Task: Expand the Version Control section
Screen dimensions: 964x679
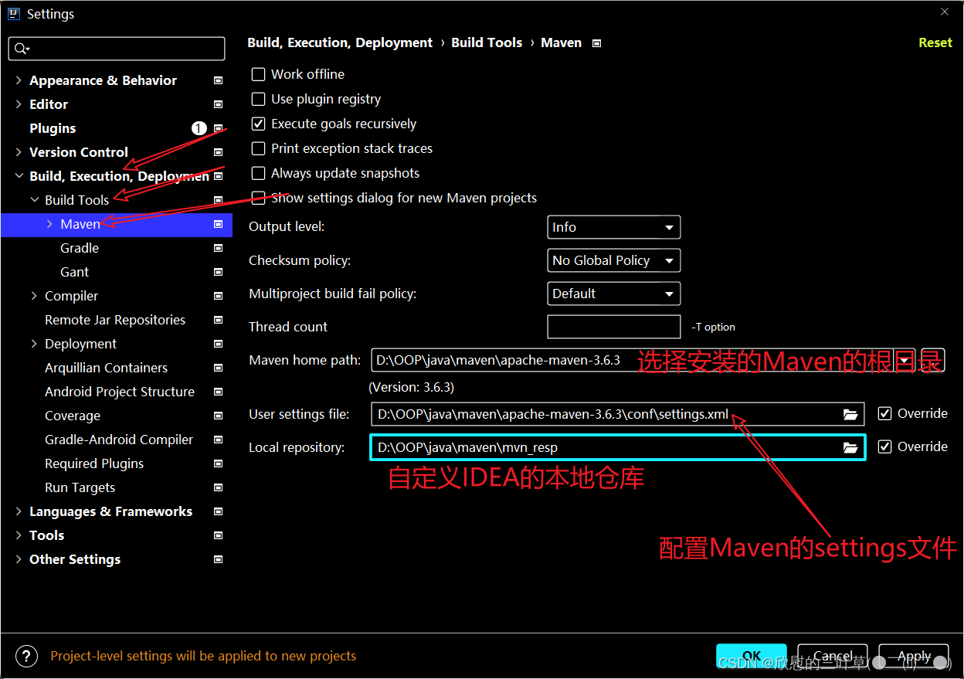Action: 19,152
